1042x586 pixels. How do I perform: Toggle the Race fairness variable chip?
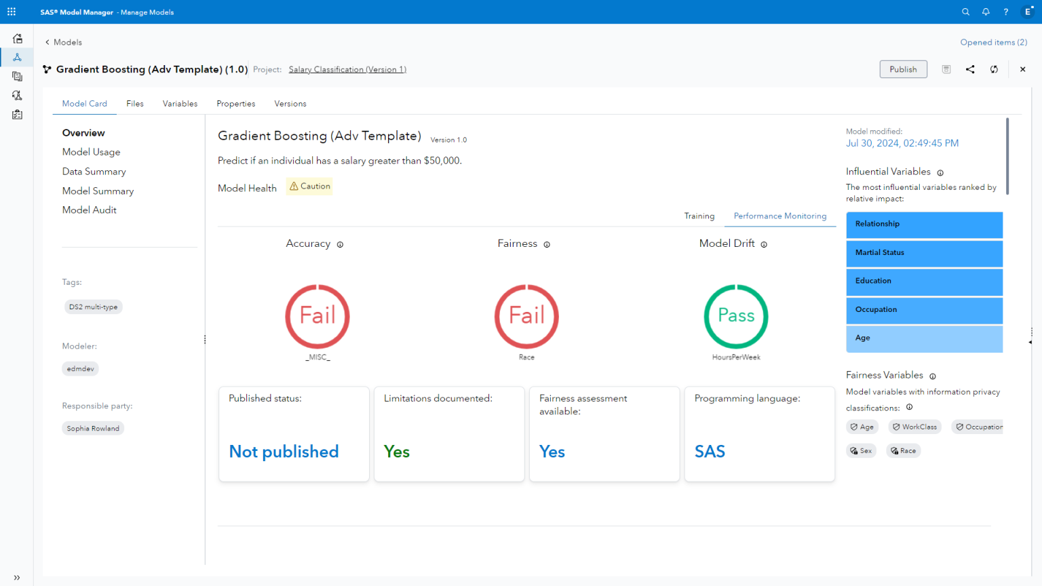coord(903,450)
